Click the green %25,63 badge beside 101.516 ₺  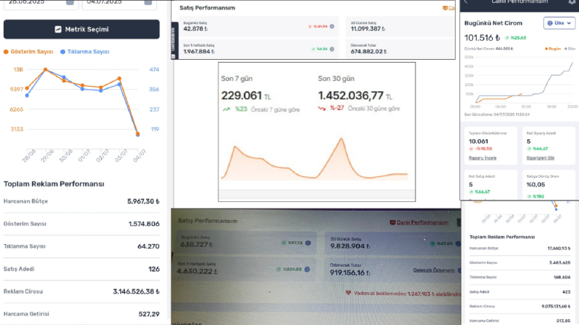pos(515,38)
